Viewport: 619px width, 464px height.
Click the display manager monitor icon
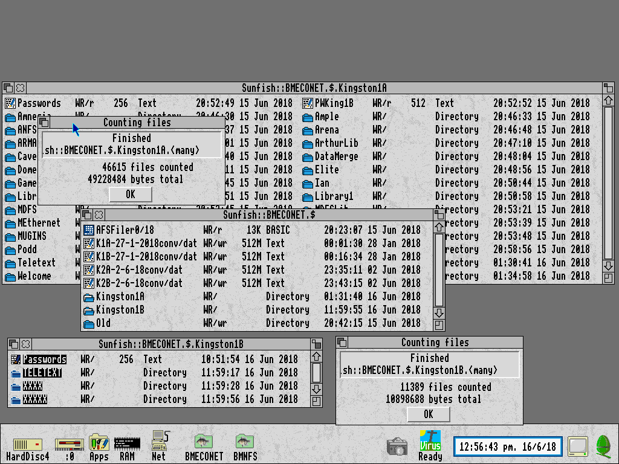(x=578, y=446)
